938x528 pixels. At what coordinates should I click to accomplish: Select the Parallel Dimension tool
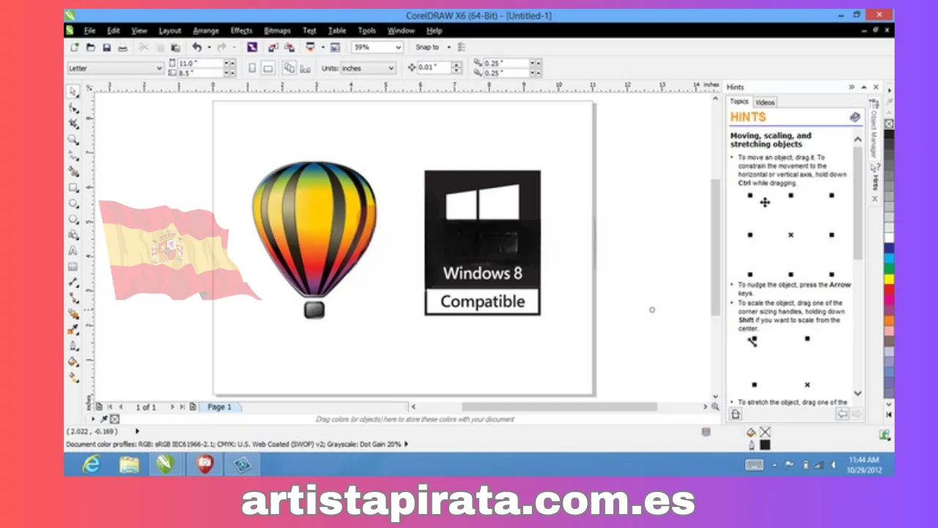tap(73, 282)
